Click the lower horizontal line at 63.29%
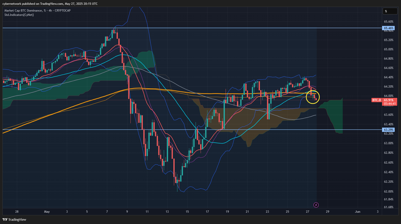Image resolution: width=401 pixels, height=224 pixels. 192,130
